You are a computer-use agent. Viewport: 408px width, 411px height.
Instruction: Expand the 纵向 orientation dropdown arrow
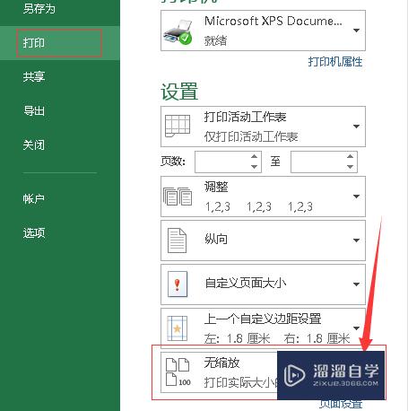point(356,240)
